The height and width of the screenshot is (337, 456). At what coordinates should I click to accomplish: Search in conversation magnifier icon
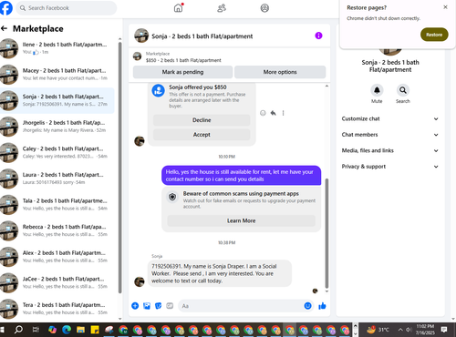(x=403, y=90)
